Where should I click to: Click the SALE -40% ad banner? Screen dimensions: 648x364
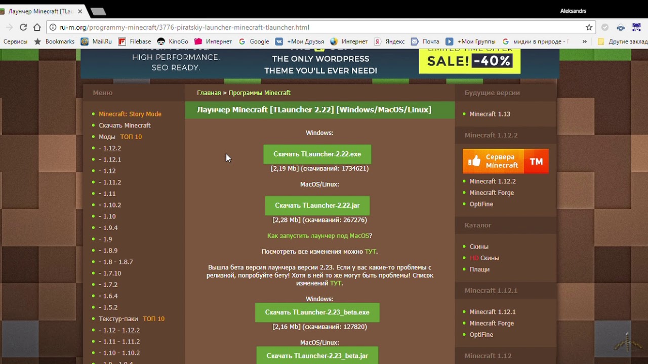[x=469, y=61]
